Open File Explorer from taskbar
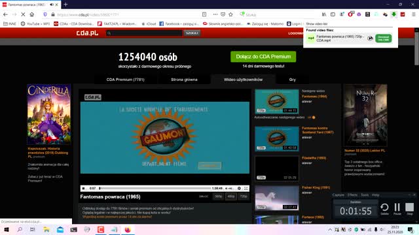Image resolution: width=419 pixels, height=235 pixels. 46,229
